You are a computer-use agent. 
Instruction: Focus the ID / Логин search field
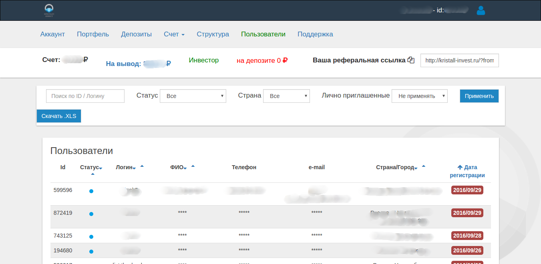pos(85,96)
